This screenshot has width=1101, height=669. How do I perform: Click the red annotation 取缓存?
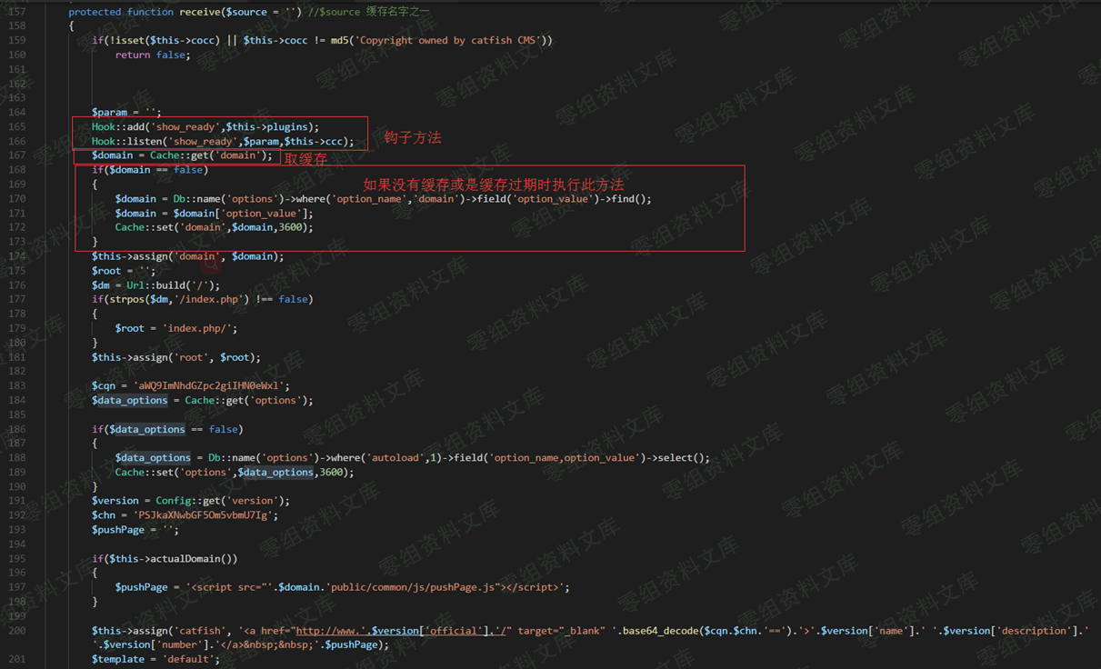tap(305, 159)
